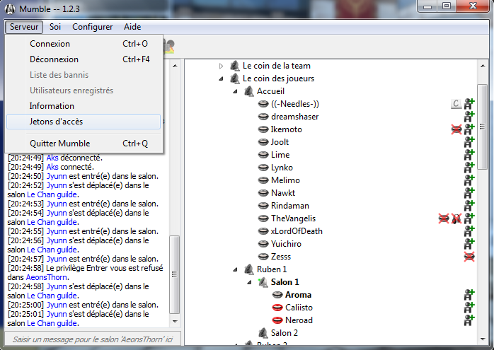Click the red talking lips beside Neroad
This screenshot has height=350, width=494.
click(x=277, y=320)
